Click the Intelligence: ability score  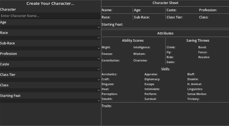tap(142, 47)
